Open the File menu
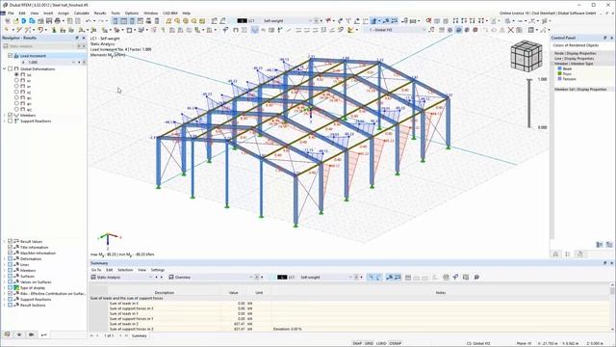 11,13
